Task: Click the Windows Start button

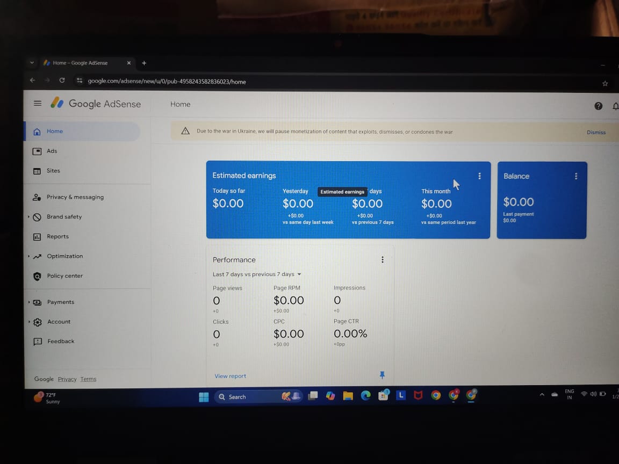Action: pyautogui.click(x=204, y=397)
